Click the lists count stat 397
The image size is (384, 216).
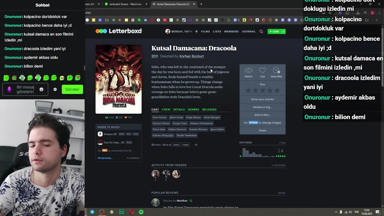(x=119, y=117)
